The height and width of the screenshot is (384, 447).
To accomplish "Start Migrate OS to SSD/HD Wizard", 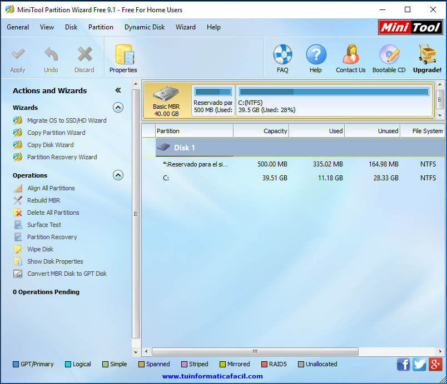I will (67, 120).
